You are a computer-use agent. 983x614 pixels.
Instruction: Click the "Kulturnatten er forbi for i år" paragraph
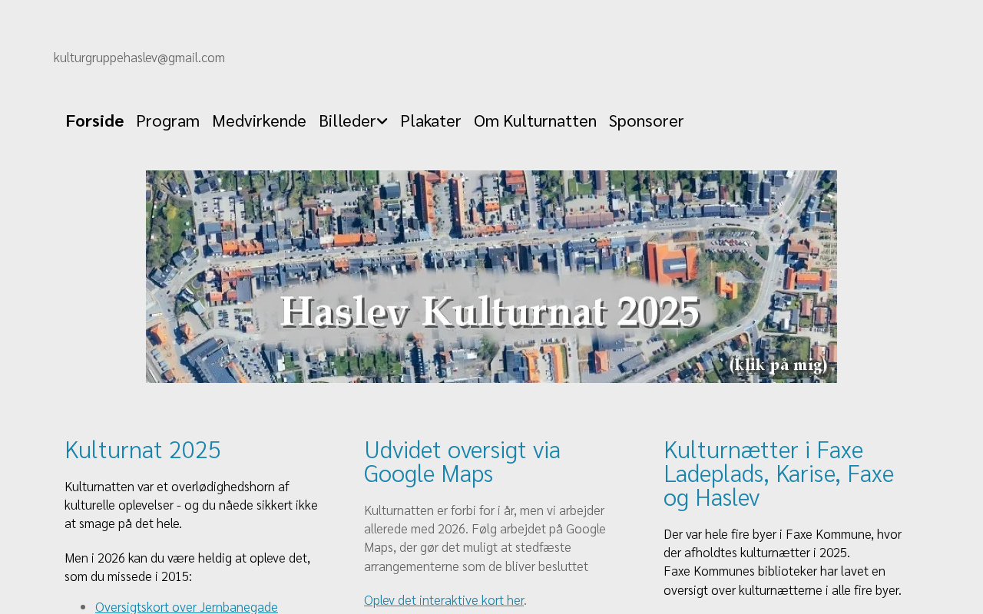coord(484,538)
